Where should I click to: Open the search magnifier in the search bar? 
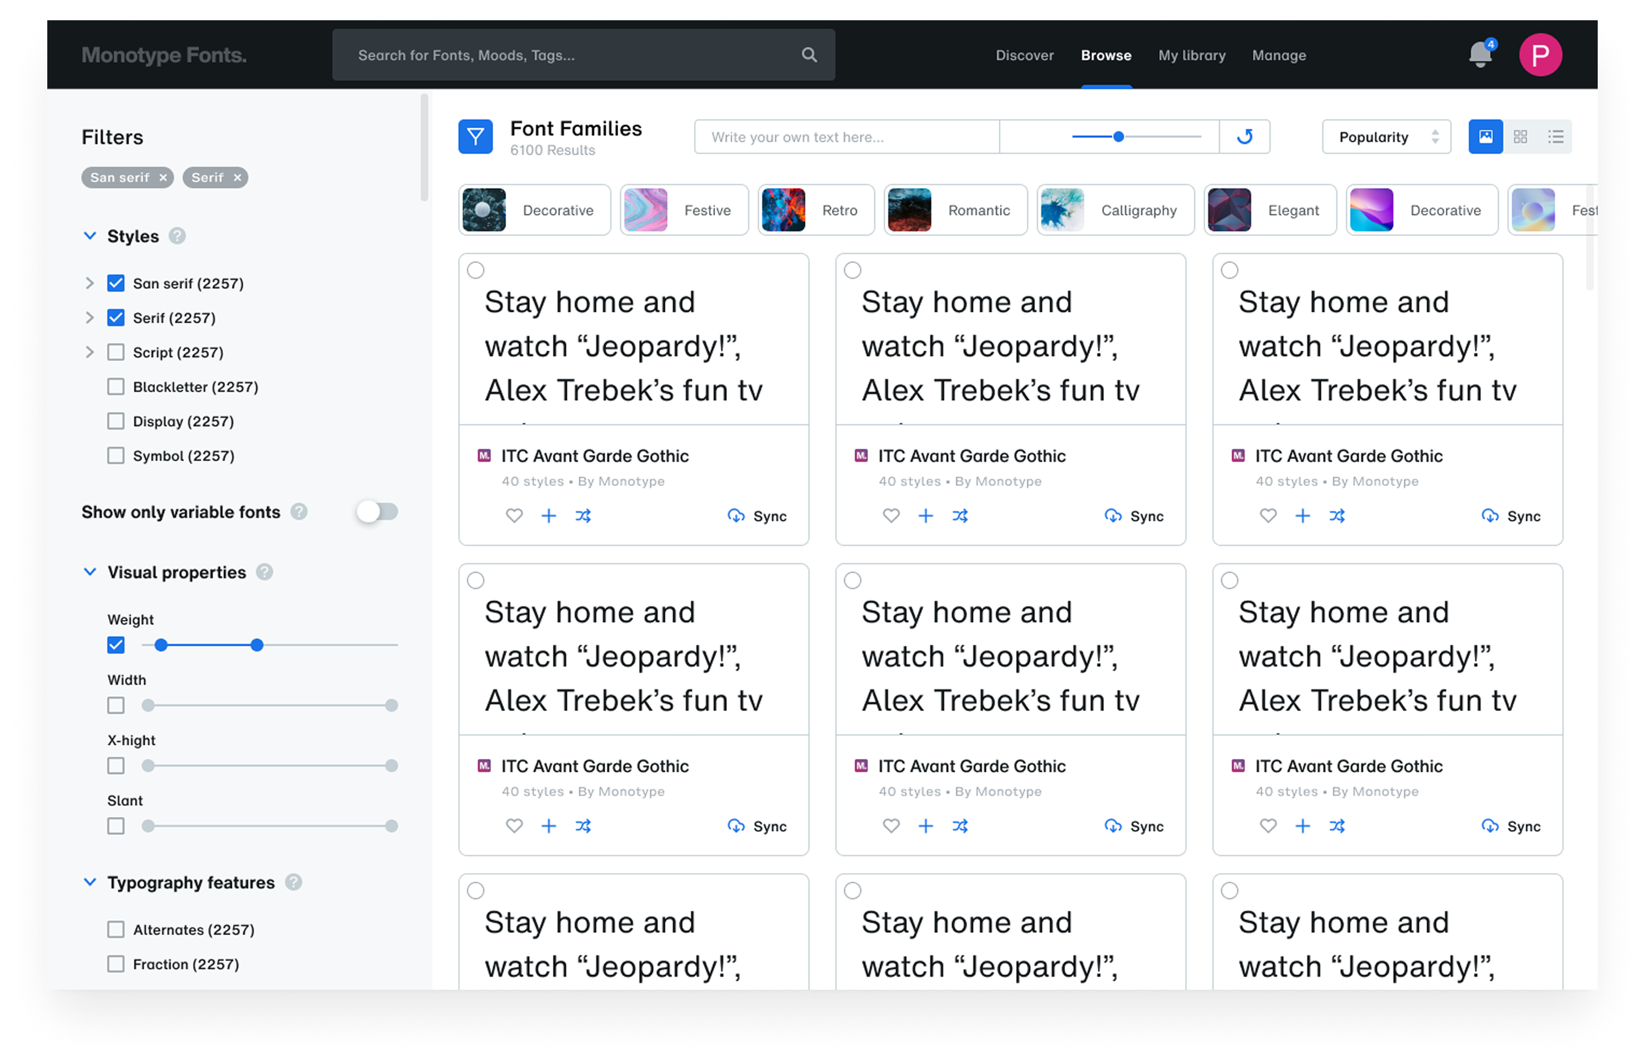coord(808,55)
